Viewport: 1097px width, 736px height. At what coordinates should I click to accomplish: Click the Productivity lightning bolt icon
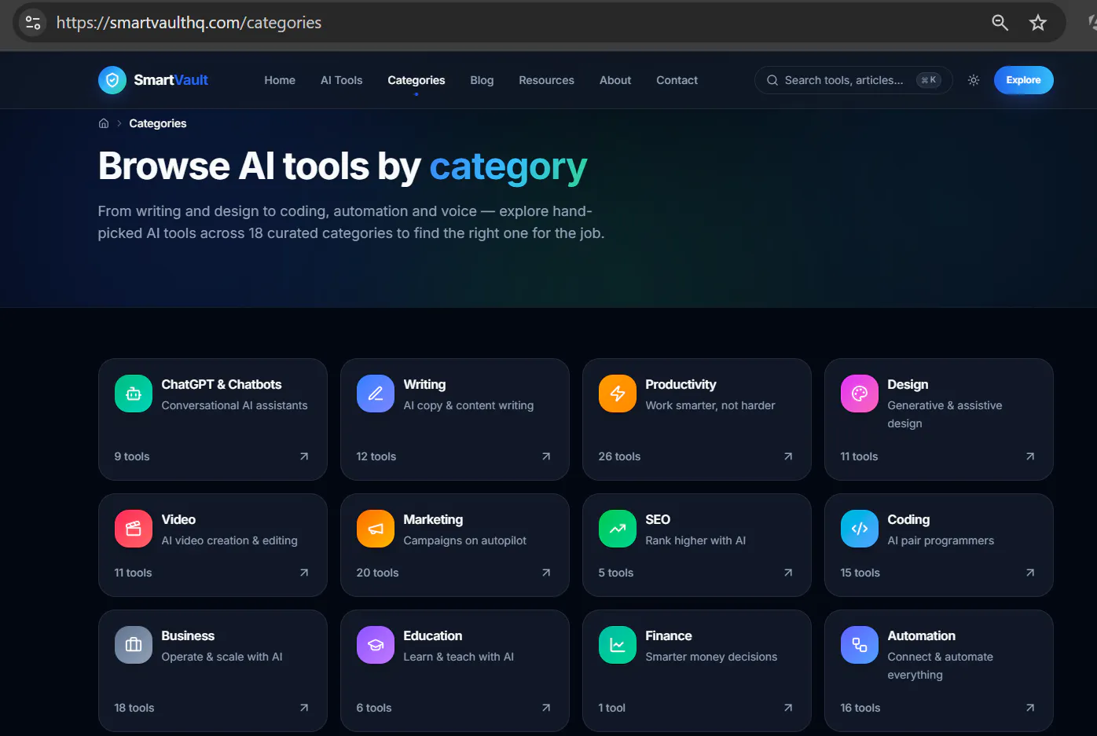tap(618, 394)
